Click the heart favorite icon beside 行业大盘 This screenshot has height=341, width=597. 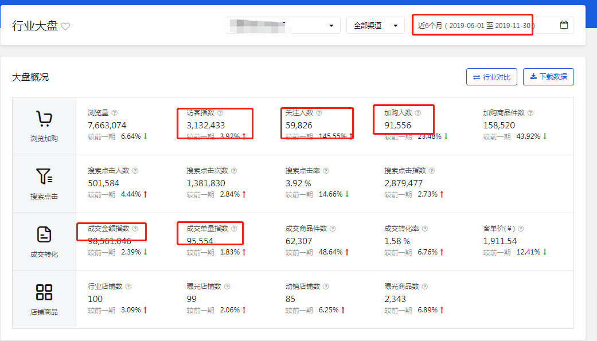coord(65,26)
